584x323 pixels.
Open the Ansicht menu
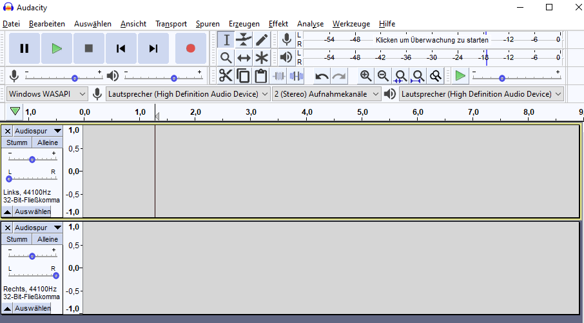133,24
